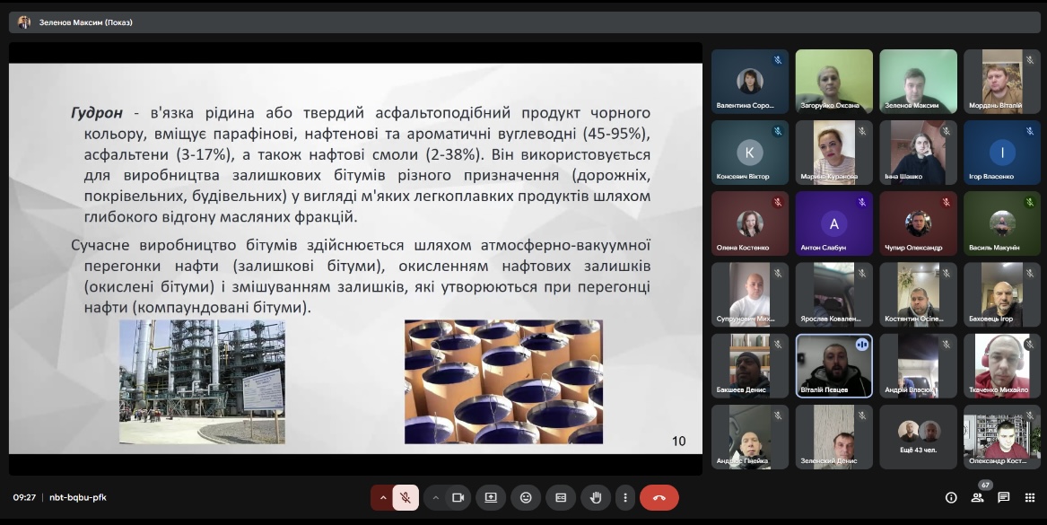Select Віталій Певцев's active speaker tile
The width and height of the screenshot is (1047, 525).
click(833, 365)
